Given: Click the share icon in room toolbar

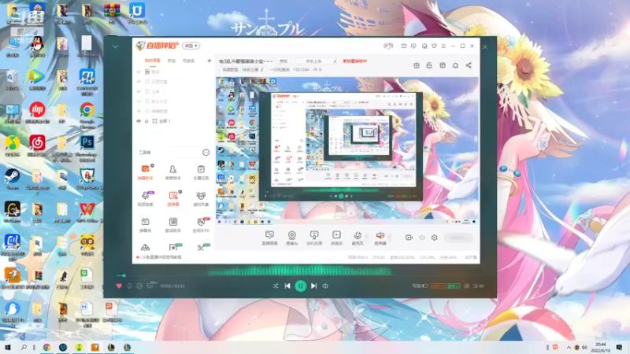Looking at the screenshot, I should click(469, 65).
